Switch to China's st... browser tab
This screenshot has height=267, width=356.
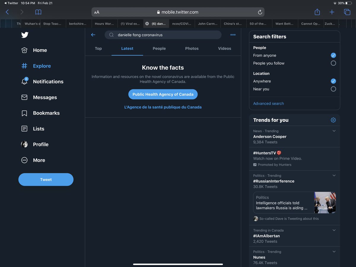(x=233, y=24)
